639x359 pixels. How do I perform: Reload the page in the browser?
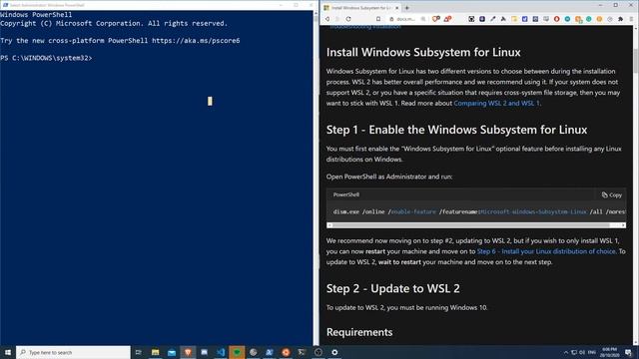(x=348, y=19)
